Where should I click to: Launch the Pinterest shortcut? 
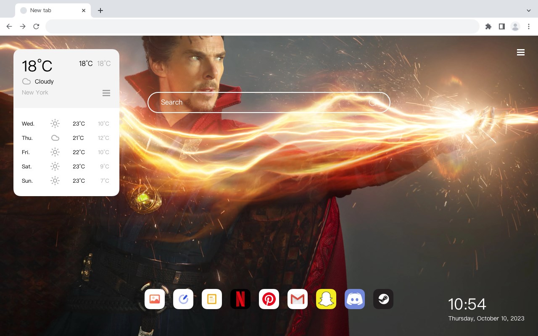pyautogui.click(x=269, y=299)
